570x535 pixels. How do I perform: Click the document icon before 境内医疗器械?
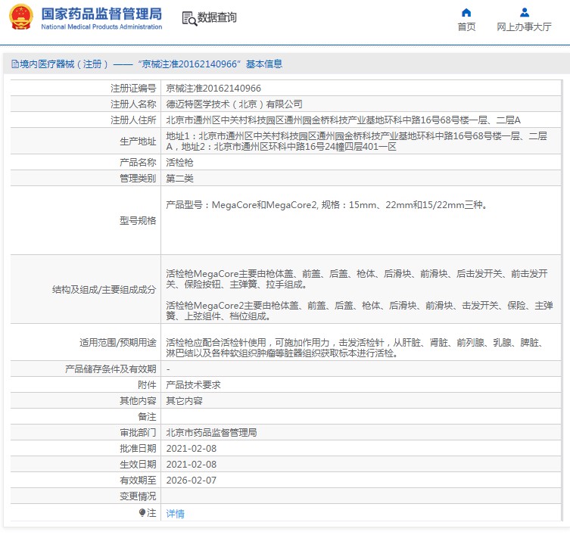(x=14, y=64)
